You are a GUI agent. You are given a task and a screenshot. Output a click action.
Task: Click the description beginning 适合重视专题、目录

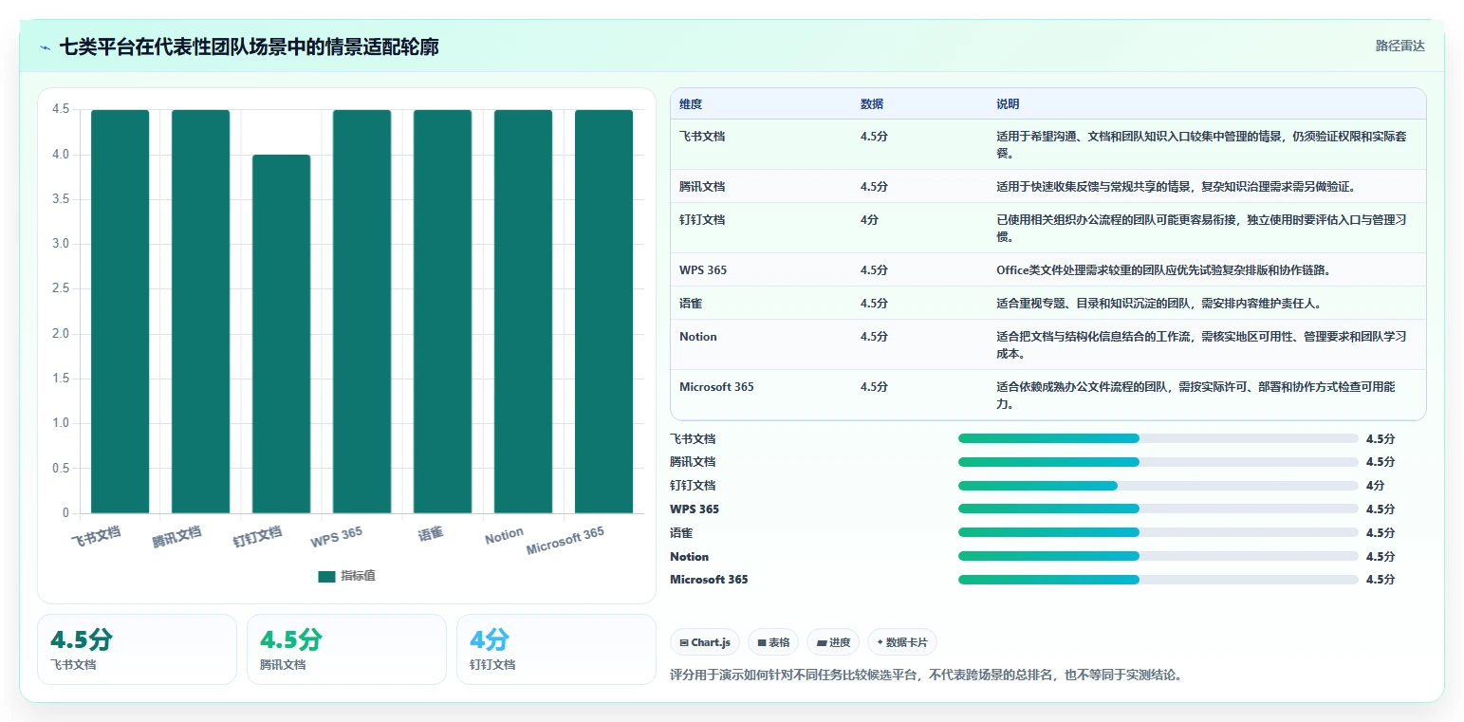click(1158, 304)
